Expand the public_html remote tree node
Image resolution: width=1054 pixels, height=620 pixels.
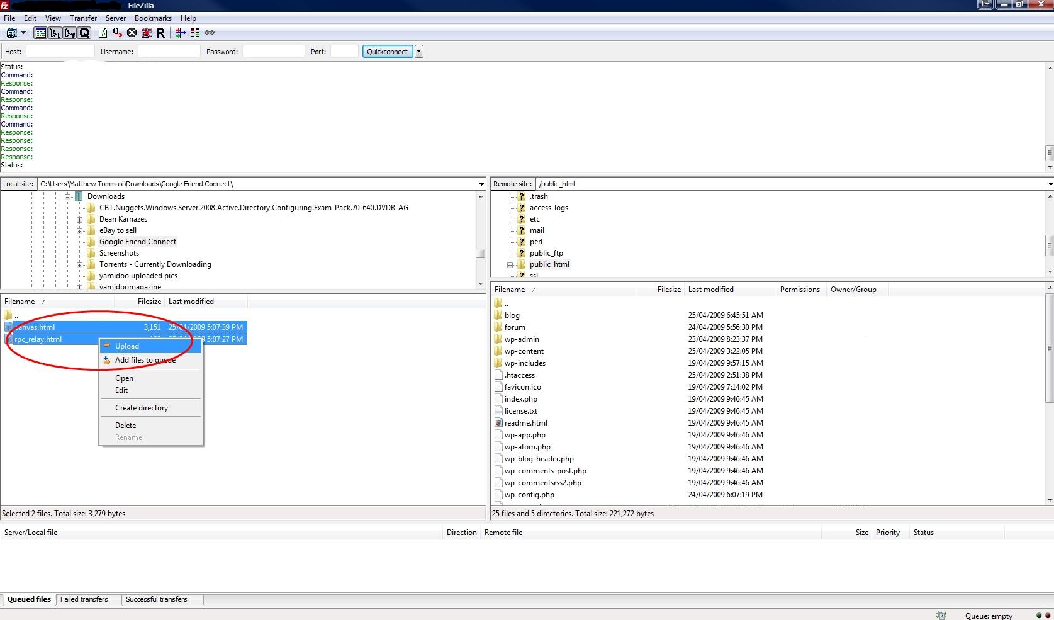[x=510, y=265]
